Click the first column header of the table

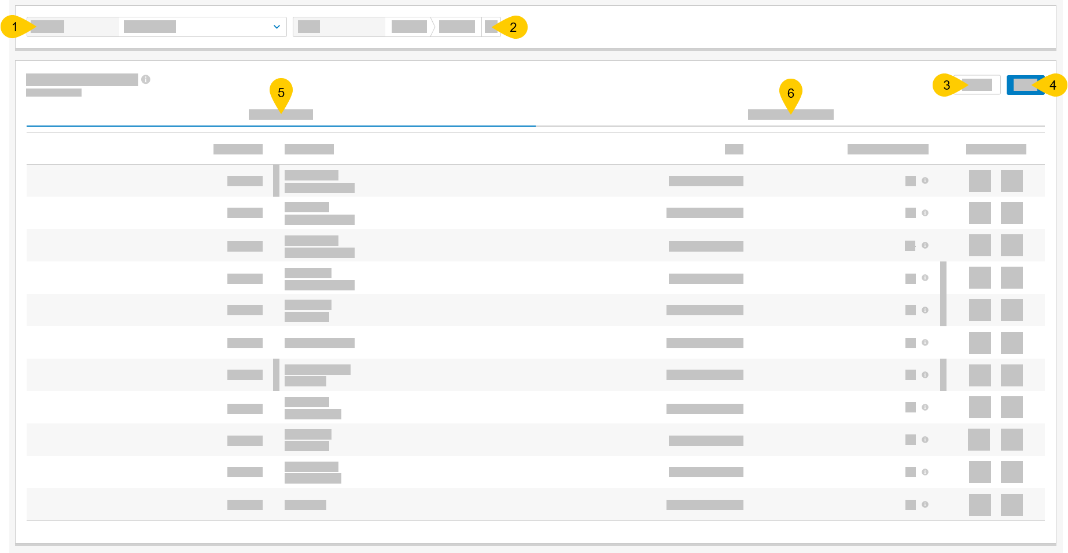point(238,149)
